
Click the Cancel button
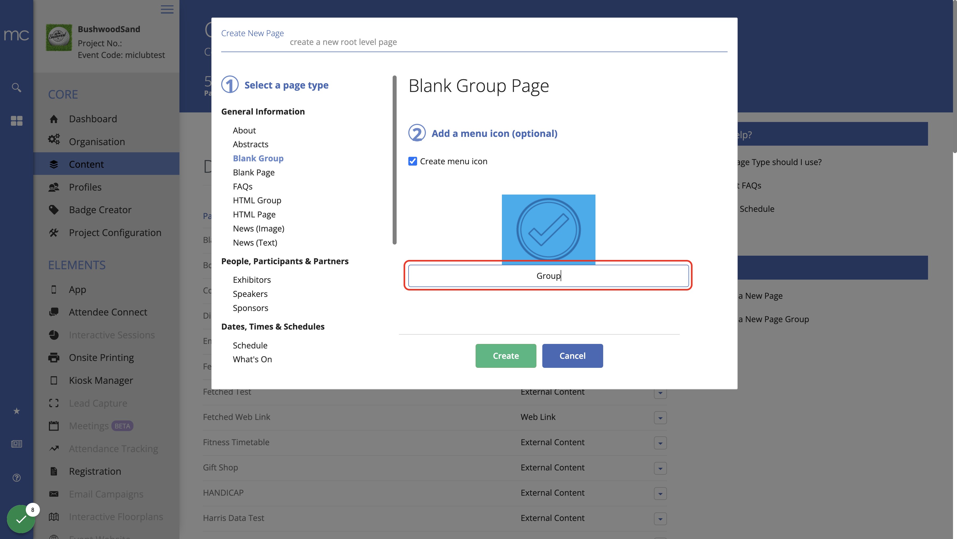[x=573, y=356]
